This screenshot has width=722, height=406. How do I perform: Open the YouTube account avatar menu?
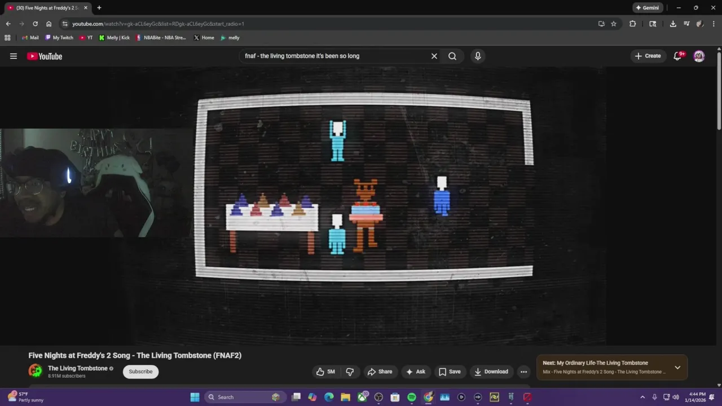click(699, 56)
